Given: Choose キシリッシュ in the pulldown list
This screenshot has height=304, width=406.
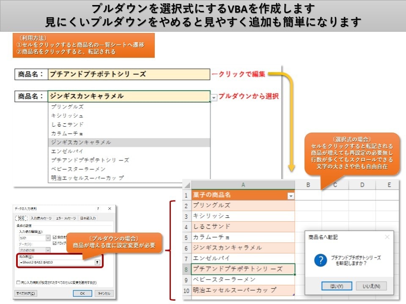Looking at the screenshot, I should pos(129,116).
